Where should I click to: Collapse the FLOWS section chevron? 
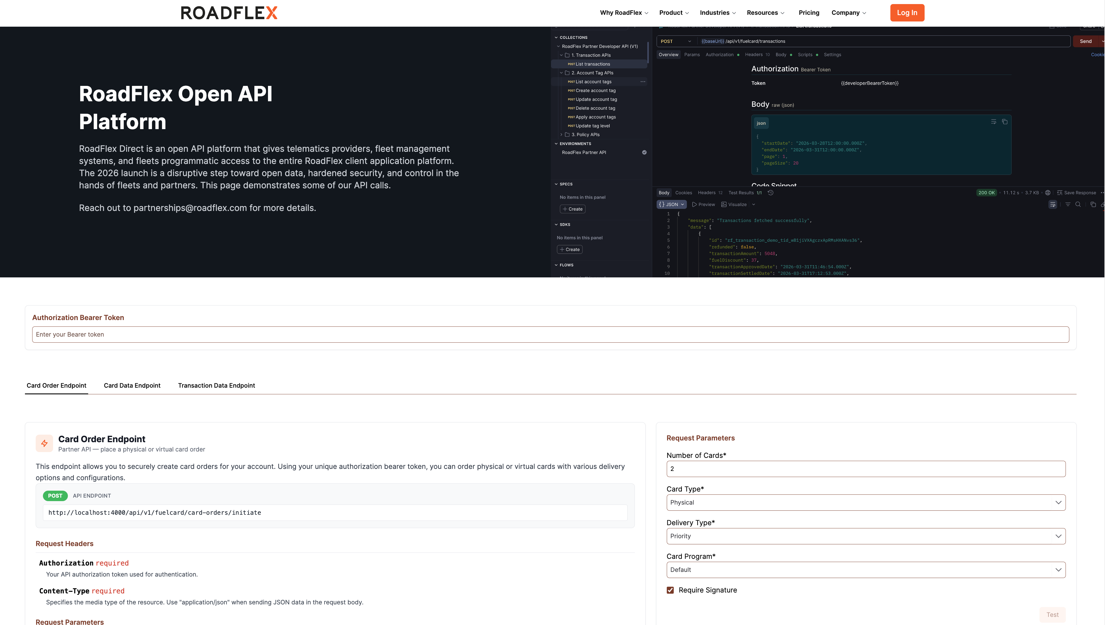[556, 265]
